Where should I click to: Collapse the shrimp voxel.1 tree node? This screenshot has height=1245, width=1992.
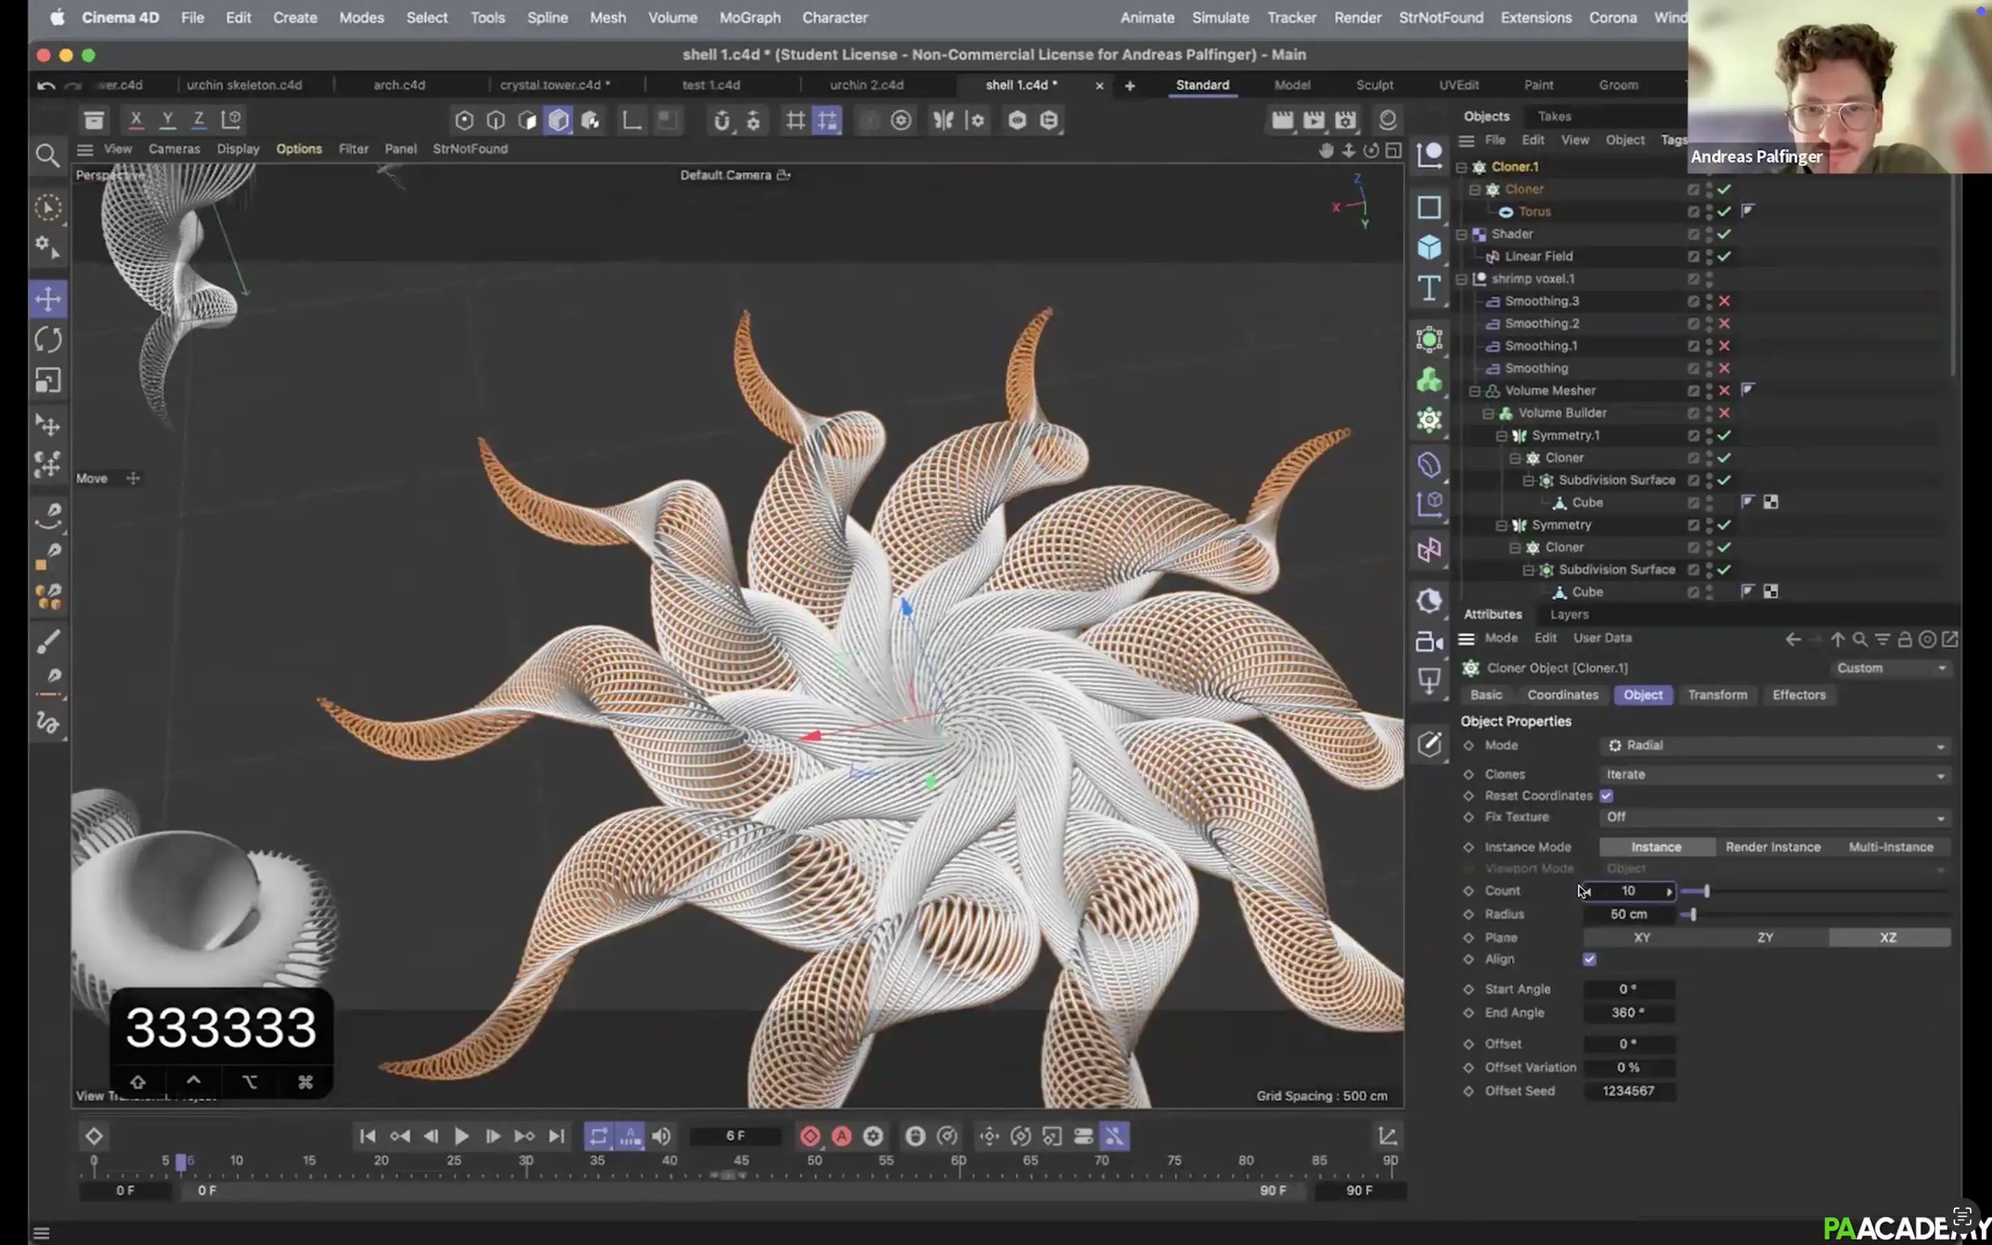point(1462,279)
